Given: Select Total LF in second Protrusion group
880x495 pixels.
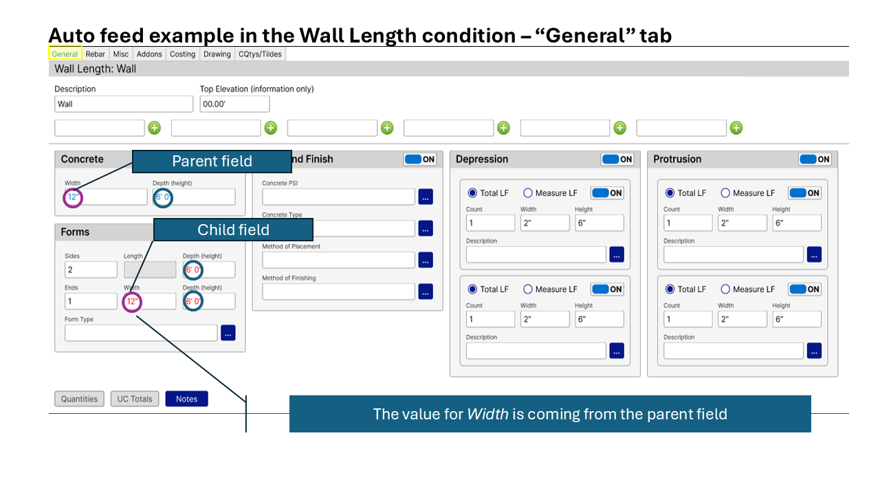Looking at the screenshot, I should click(x=670, y=289).
